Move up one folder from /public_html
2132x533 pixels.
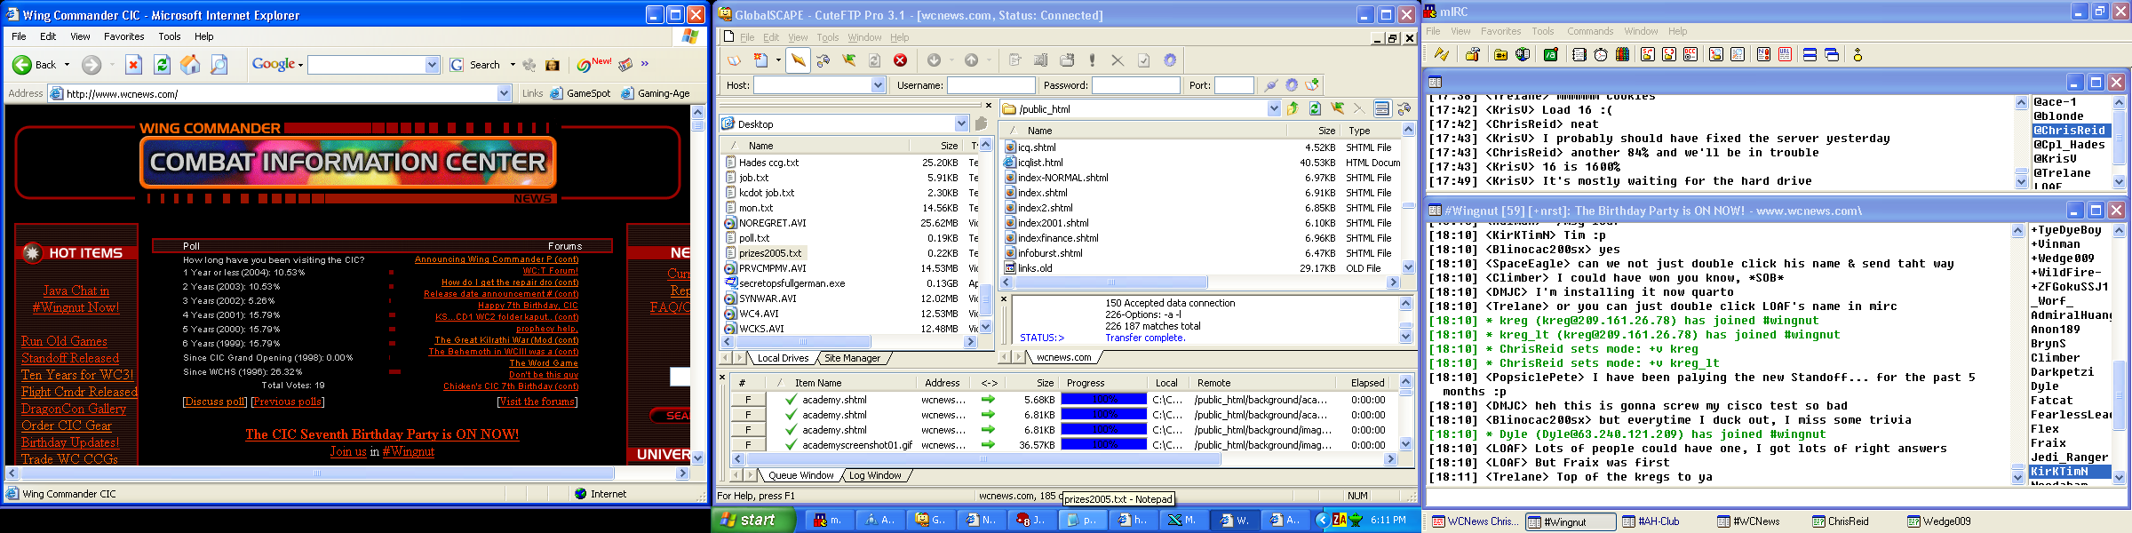click(1293, 108)
